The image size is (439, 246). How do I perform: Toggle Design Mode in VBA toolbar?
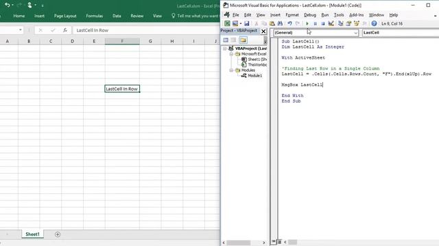(x=331, y=24)
